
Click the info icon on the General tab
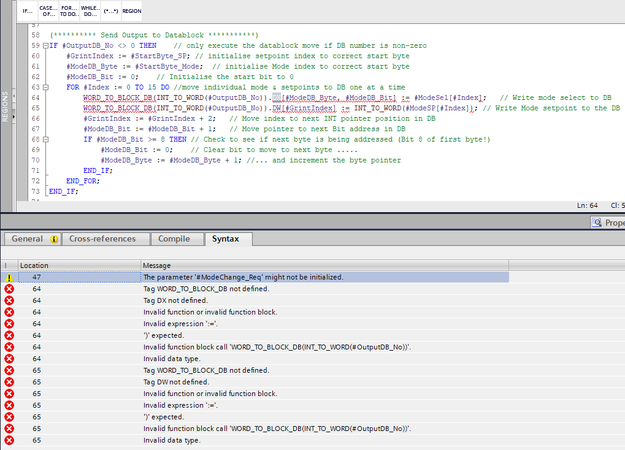click(54, 239)
